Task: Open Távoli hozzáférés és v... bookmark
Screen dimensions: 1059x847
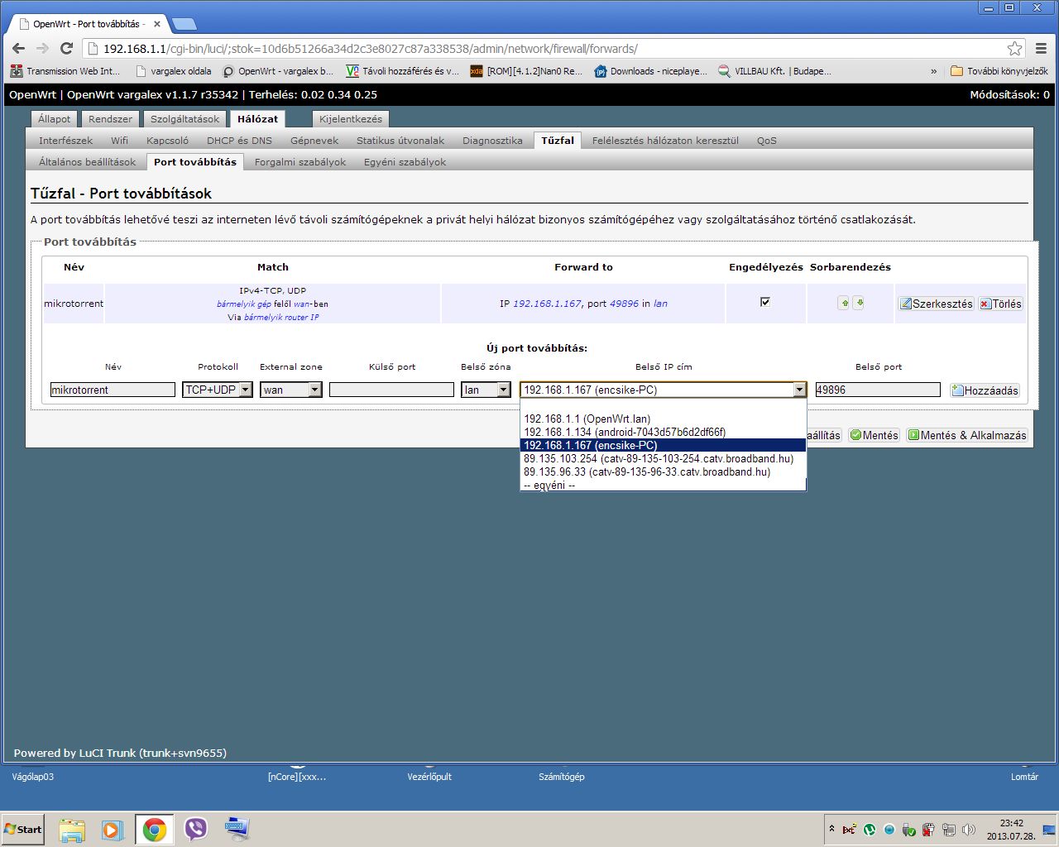Action: click(x=402, y=71)
